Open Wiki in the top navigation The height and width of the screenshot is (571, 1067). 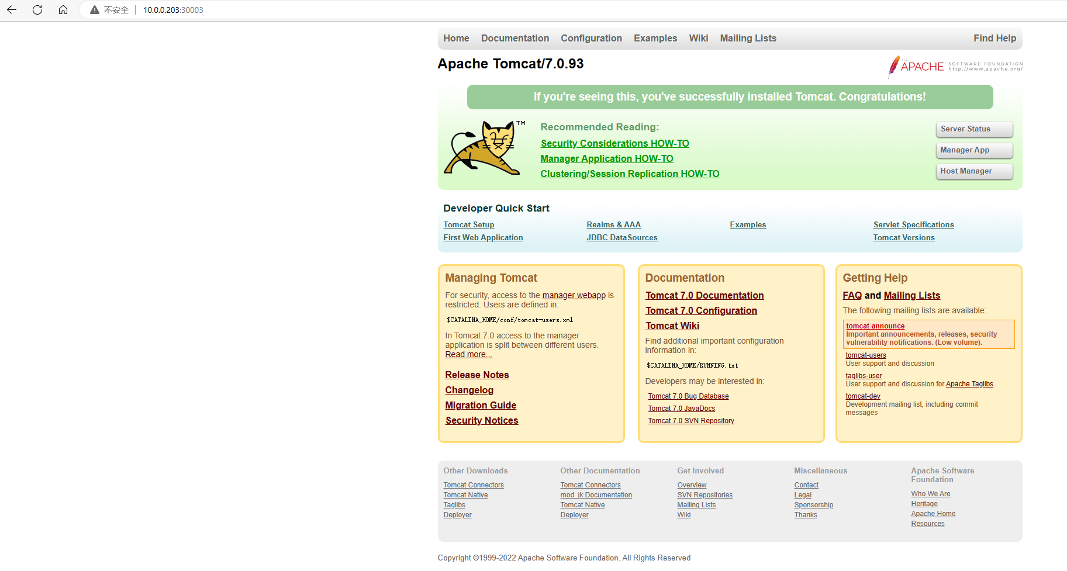pyautogui.click(x=699, y=39)
